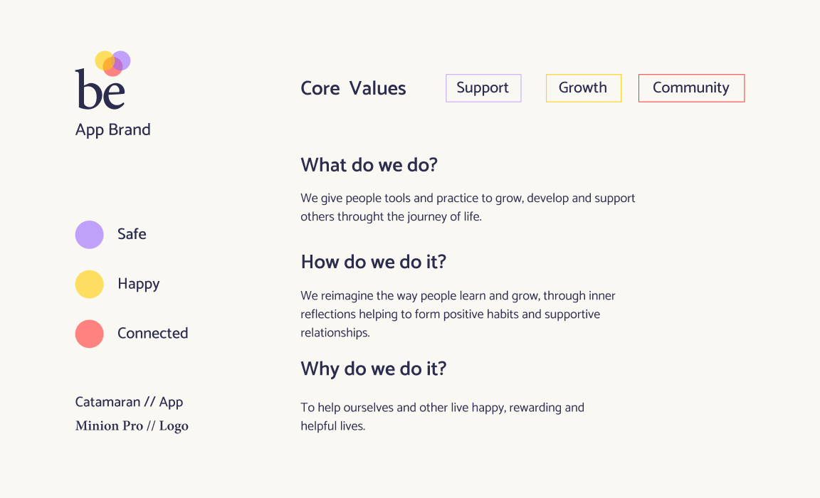Click the paragraph about tools and practice

pos(468,207)
